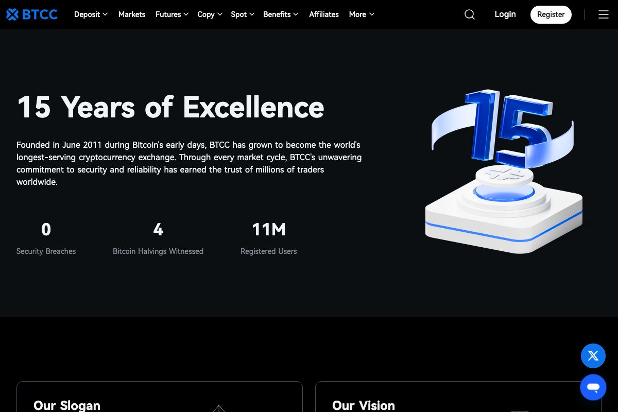
Task: Expand the Spot dropdown menu
Action: click(x=243, y=14)
